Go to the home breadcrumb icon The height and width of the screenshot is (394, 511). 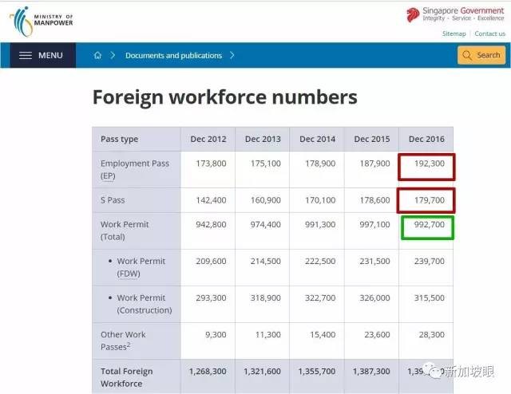pyautogui.click(x=97, y=56)
